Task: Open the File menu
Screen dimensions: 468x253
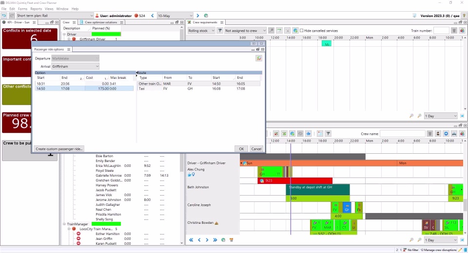Action: point(4,9)
